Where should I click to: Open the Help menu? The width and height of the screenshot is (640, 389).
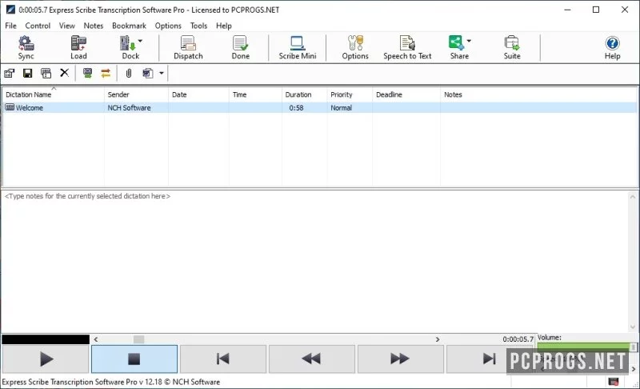(x=224, y=26)
